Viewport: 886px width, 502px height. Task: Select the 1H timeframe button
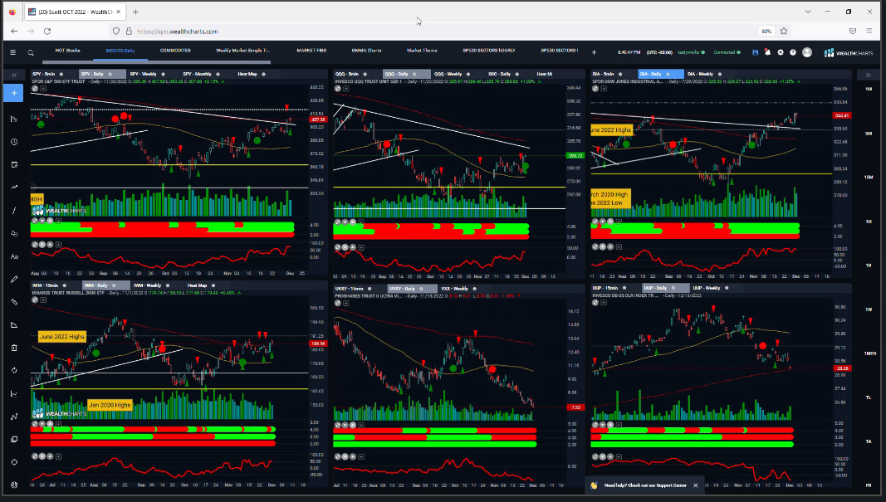click(x=869, y=222)
